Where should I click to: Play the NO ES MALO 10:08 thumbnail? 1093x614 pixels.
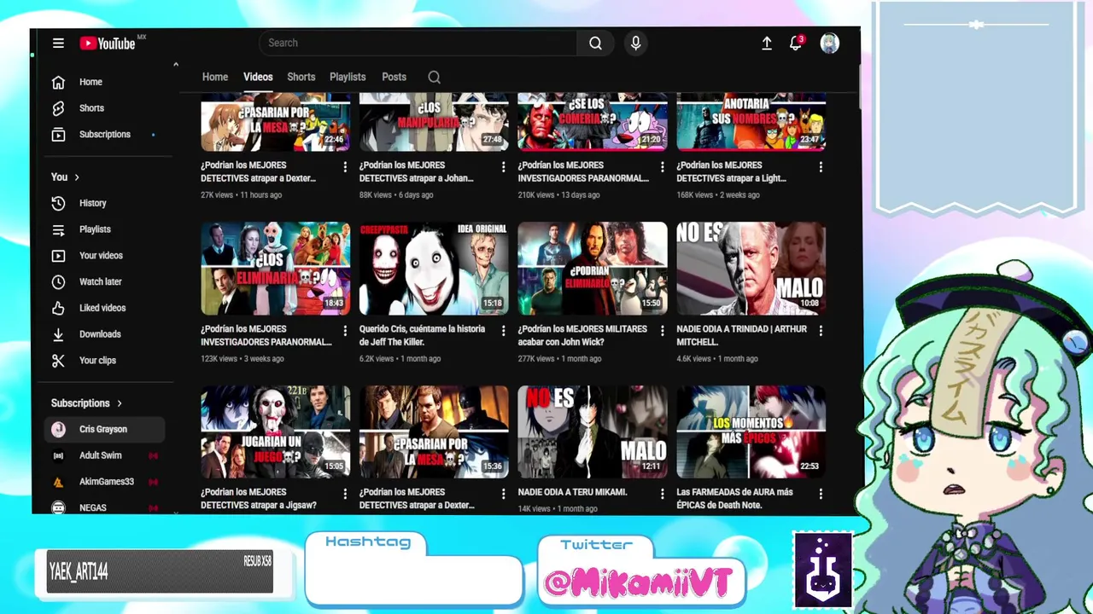[751, 269]
